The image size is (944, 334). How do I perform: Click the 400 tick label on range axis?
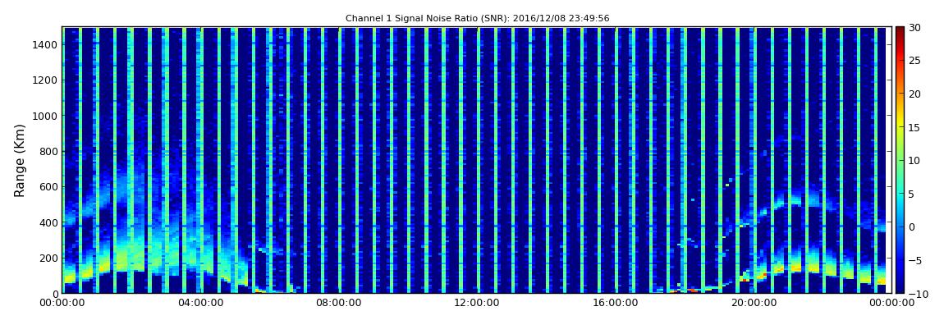click(x=48, y=222)
